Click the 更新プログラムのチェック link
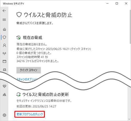 [x=30, y=114]
